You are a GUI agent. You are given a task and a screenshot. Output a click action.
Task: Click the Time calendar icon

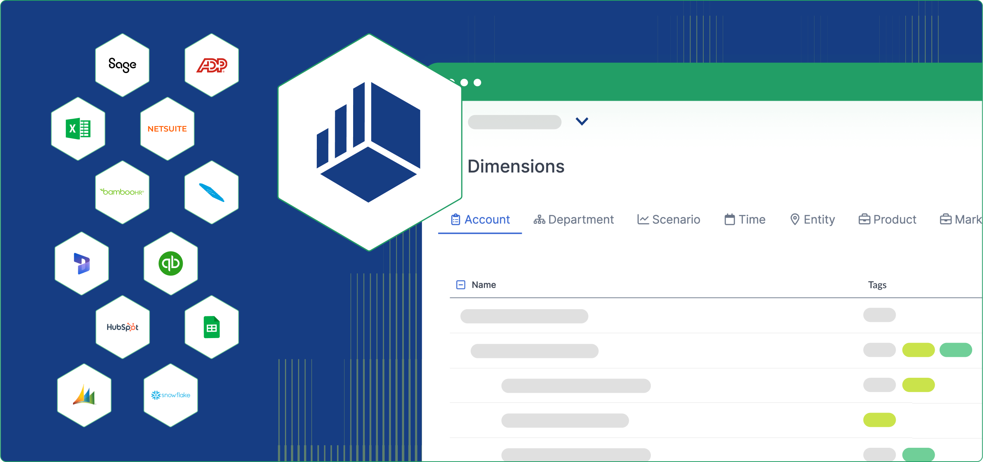(x=729, y=219)
